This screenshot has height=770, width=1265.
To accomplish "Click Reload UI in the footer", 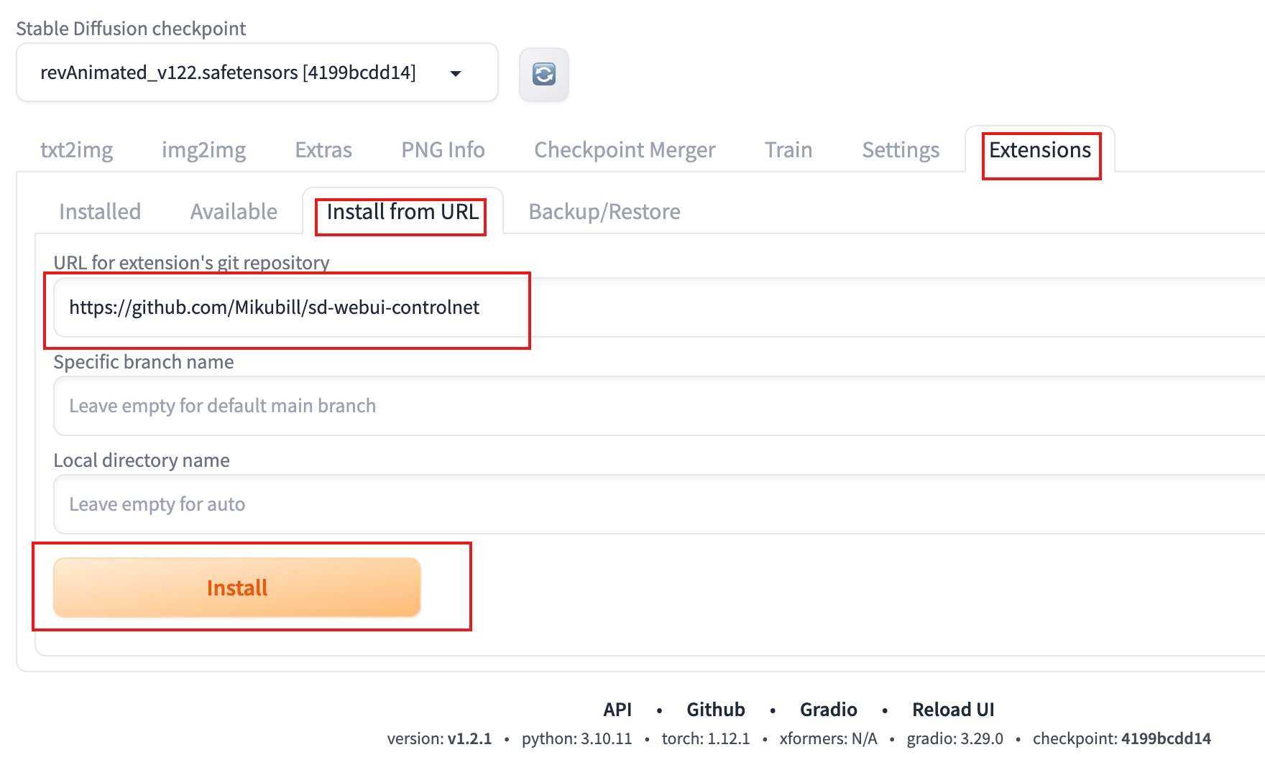I will (953, 710).
